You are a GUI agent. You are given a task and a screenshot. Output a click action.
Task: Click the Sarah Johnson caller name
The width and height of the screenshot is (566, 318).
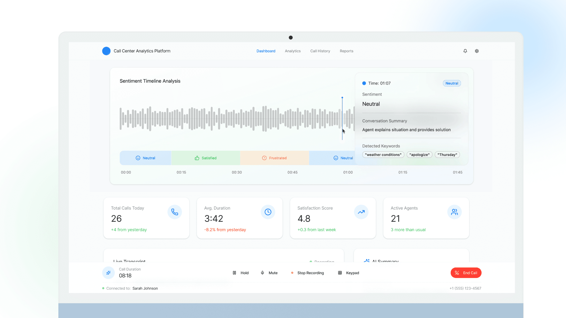click(145, 288)
